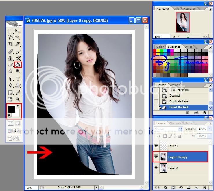Toggle visibility of Layer 0 copy
Image resolution: width=214 pixels, height=191 pixels.
tap(156, 157)
